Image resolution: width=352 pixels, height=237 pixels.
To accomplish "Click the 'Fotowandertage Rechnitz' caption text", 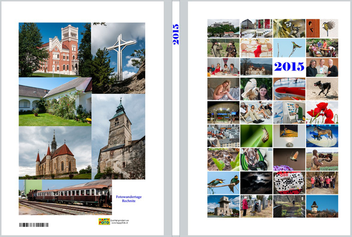I will (x=128, y=199).
